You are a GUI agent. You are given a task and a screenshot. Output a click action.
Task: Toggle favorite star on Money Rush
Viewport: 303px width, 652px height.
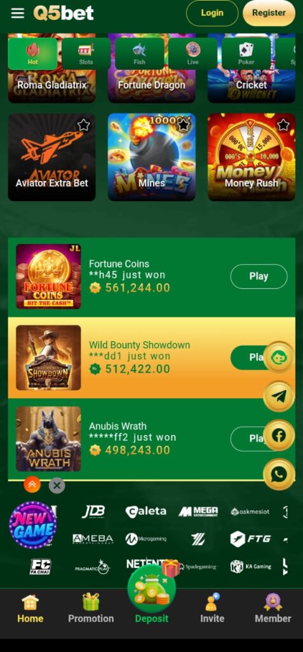283,125
